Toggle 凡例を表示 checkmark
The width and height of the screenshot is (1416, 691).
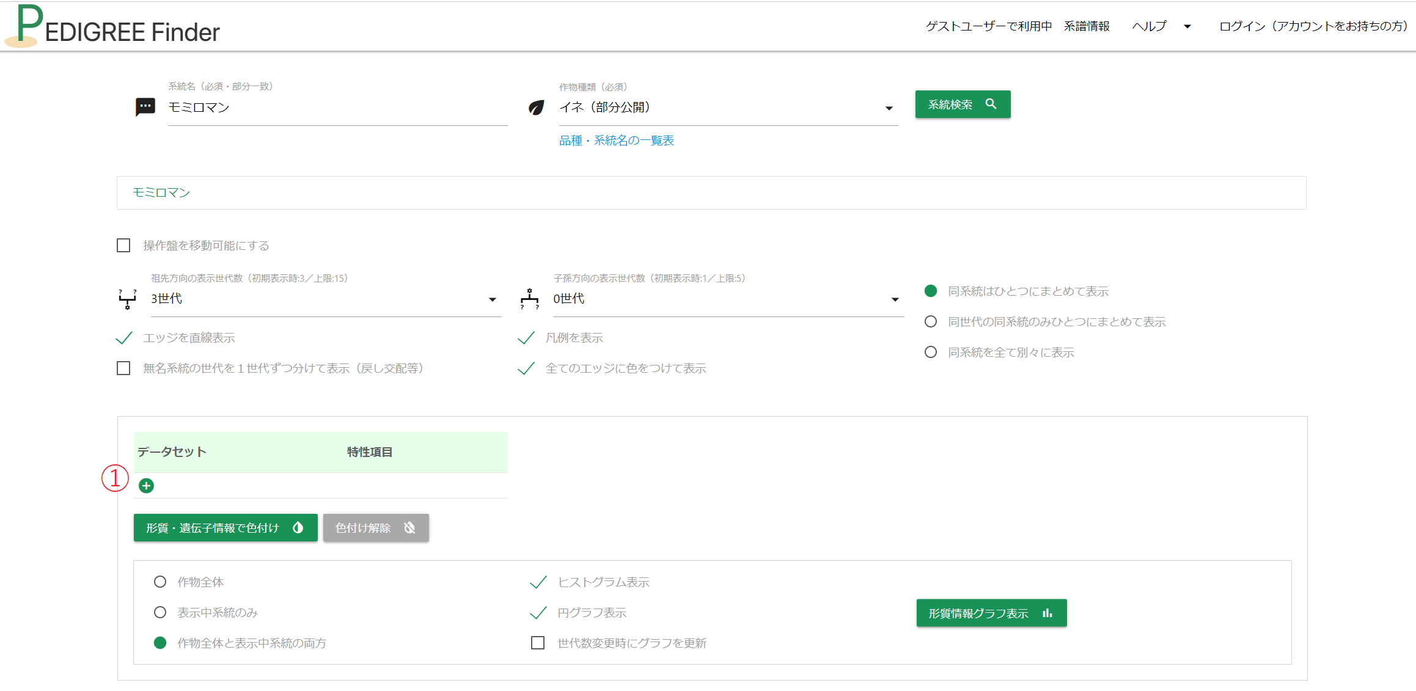pyautogui.click(x=526, y=338)
